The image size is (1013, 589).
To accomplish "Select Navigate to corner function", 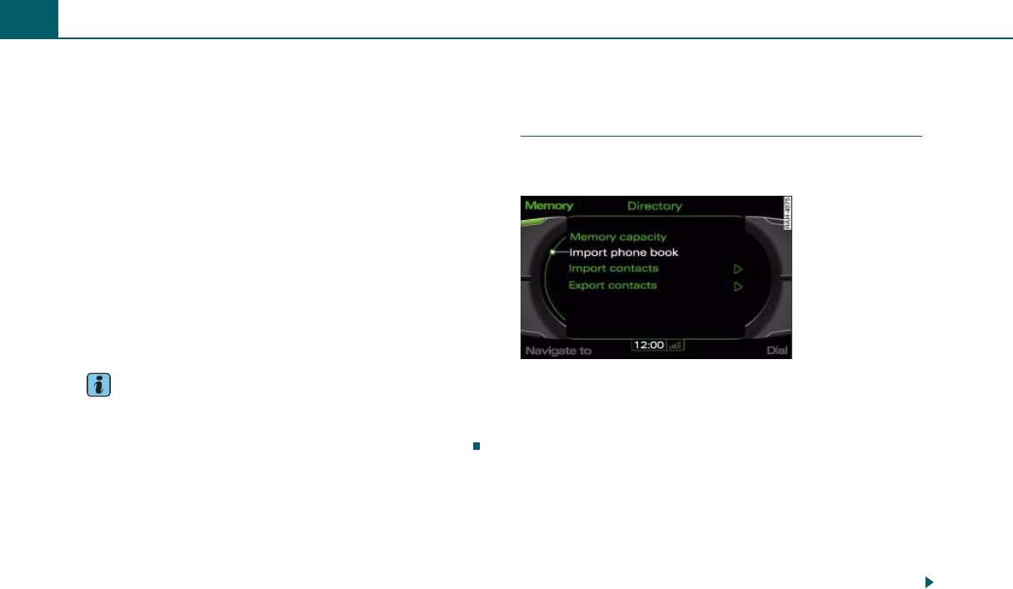I will click(557, 351).
